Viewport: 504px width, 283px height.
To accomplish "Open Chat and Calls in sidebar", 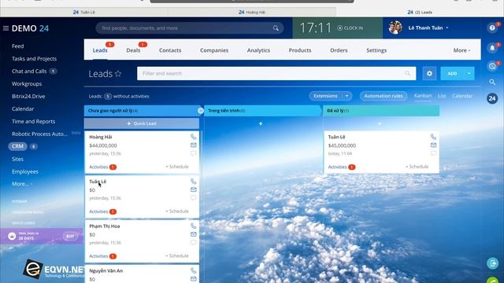I will (29, 72).
